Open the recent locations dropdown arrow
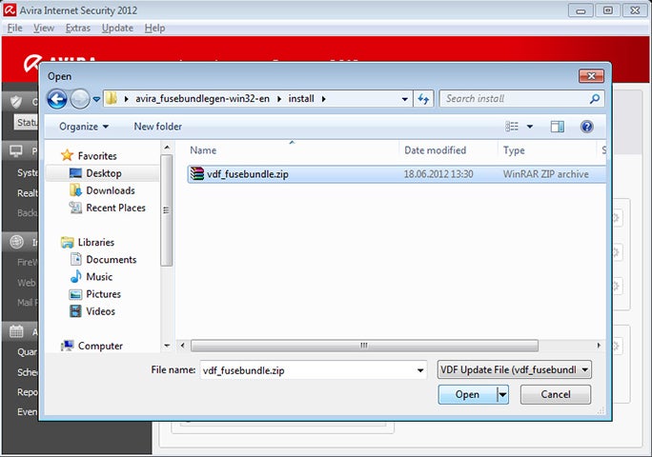 point(96,99)
